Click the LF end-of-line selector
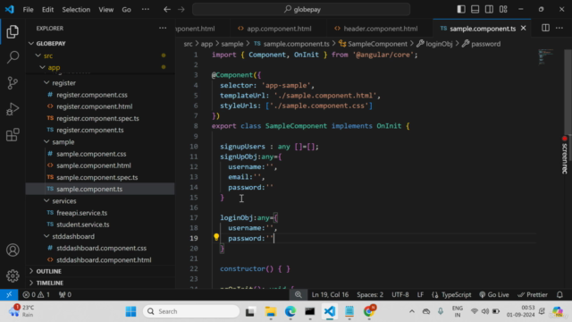 [420, 294]
